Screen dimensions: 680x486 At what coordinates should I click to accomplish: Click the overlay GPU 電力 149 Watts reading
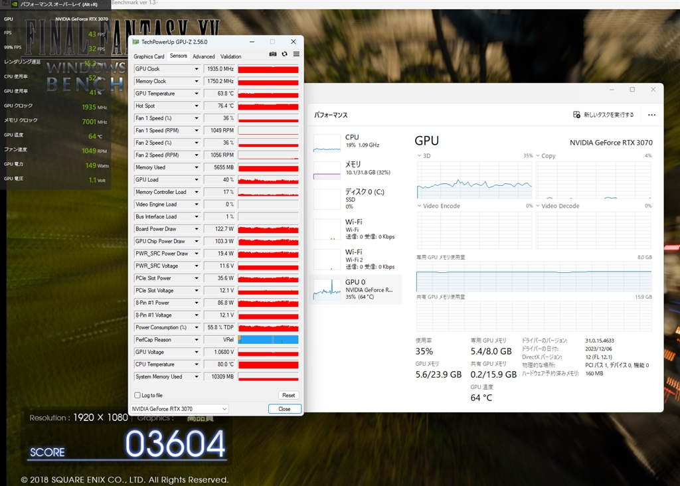click(x=97, y=165)
